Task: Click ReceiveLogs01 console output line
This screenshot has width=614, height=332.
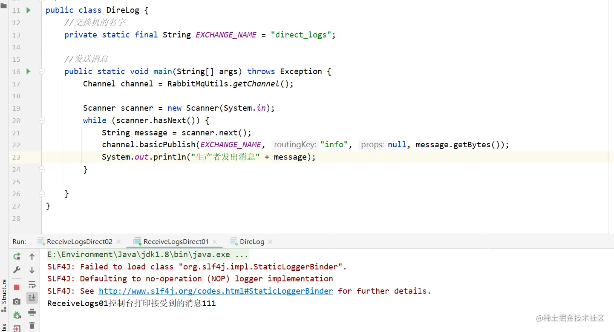Action: [x=132, y=303]
